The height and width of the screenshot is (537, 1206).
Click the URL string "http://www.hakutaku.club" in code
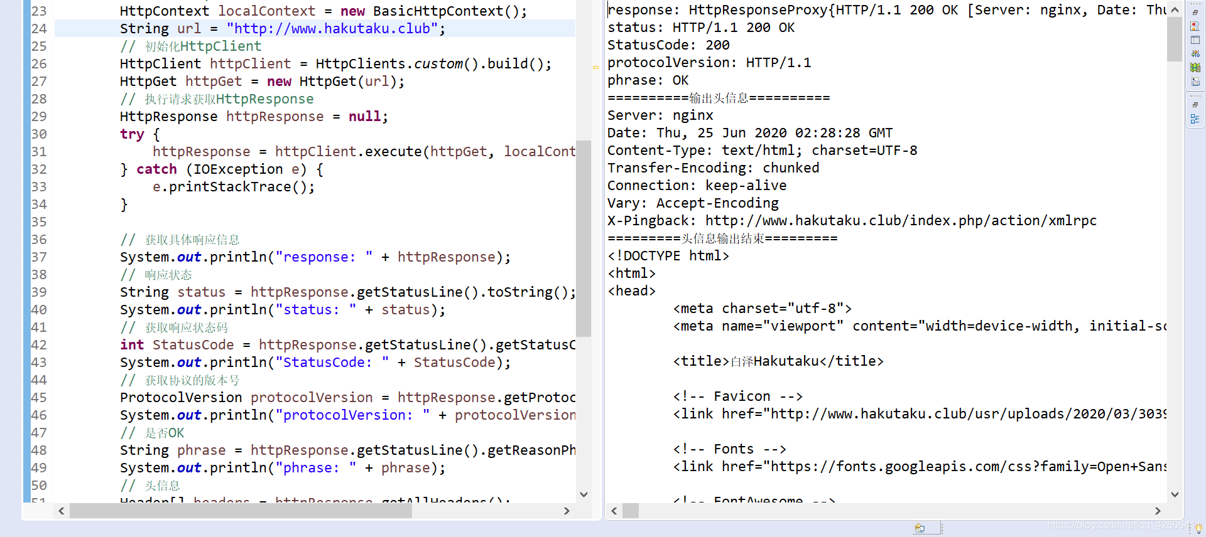pyautogui.click(x=332, y=29)
